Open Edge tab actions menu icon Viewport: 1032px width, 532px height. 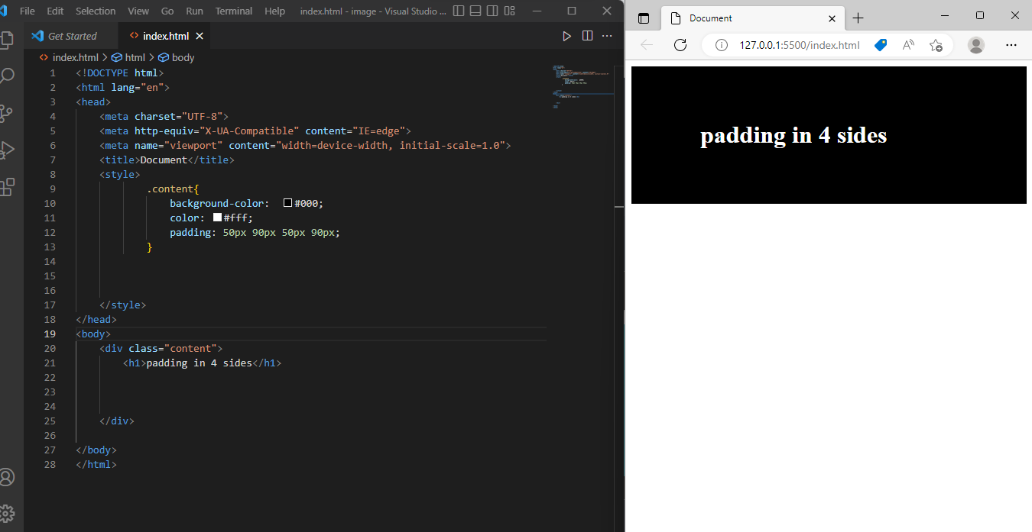pos(644,18)
